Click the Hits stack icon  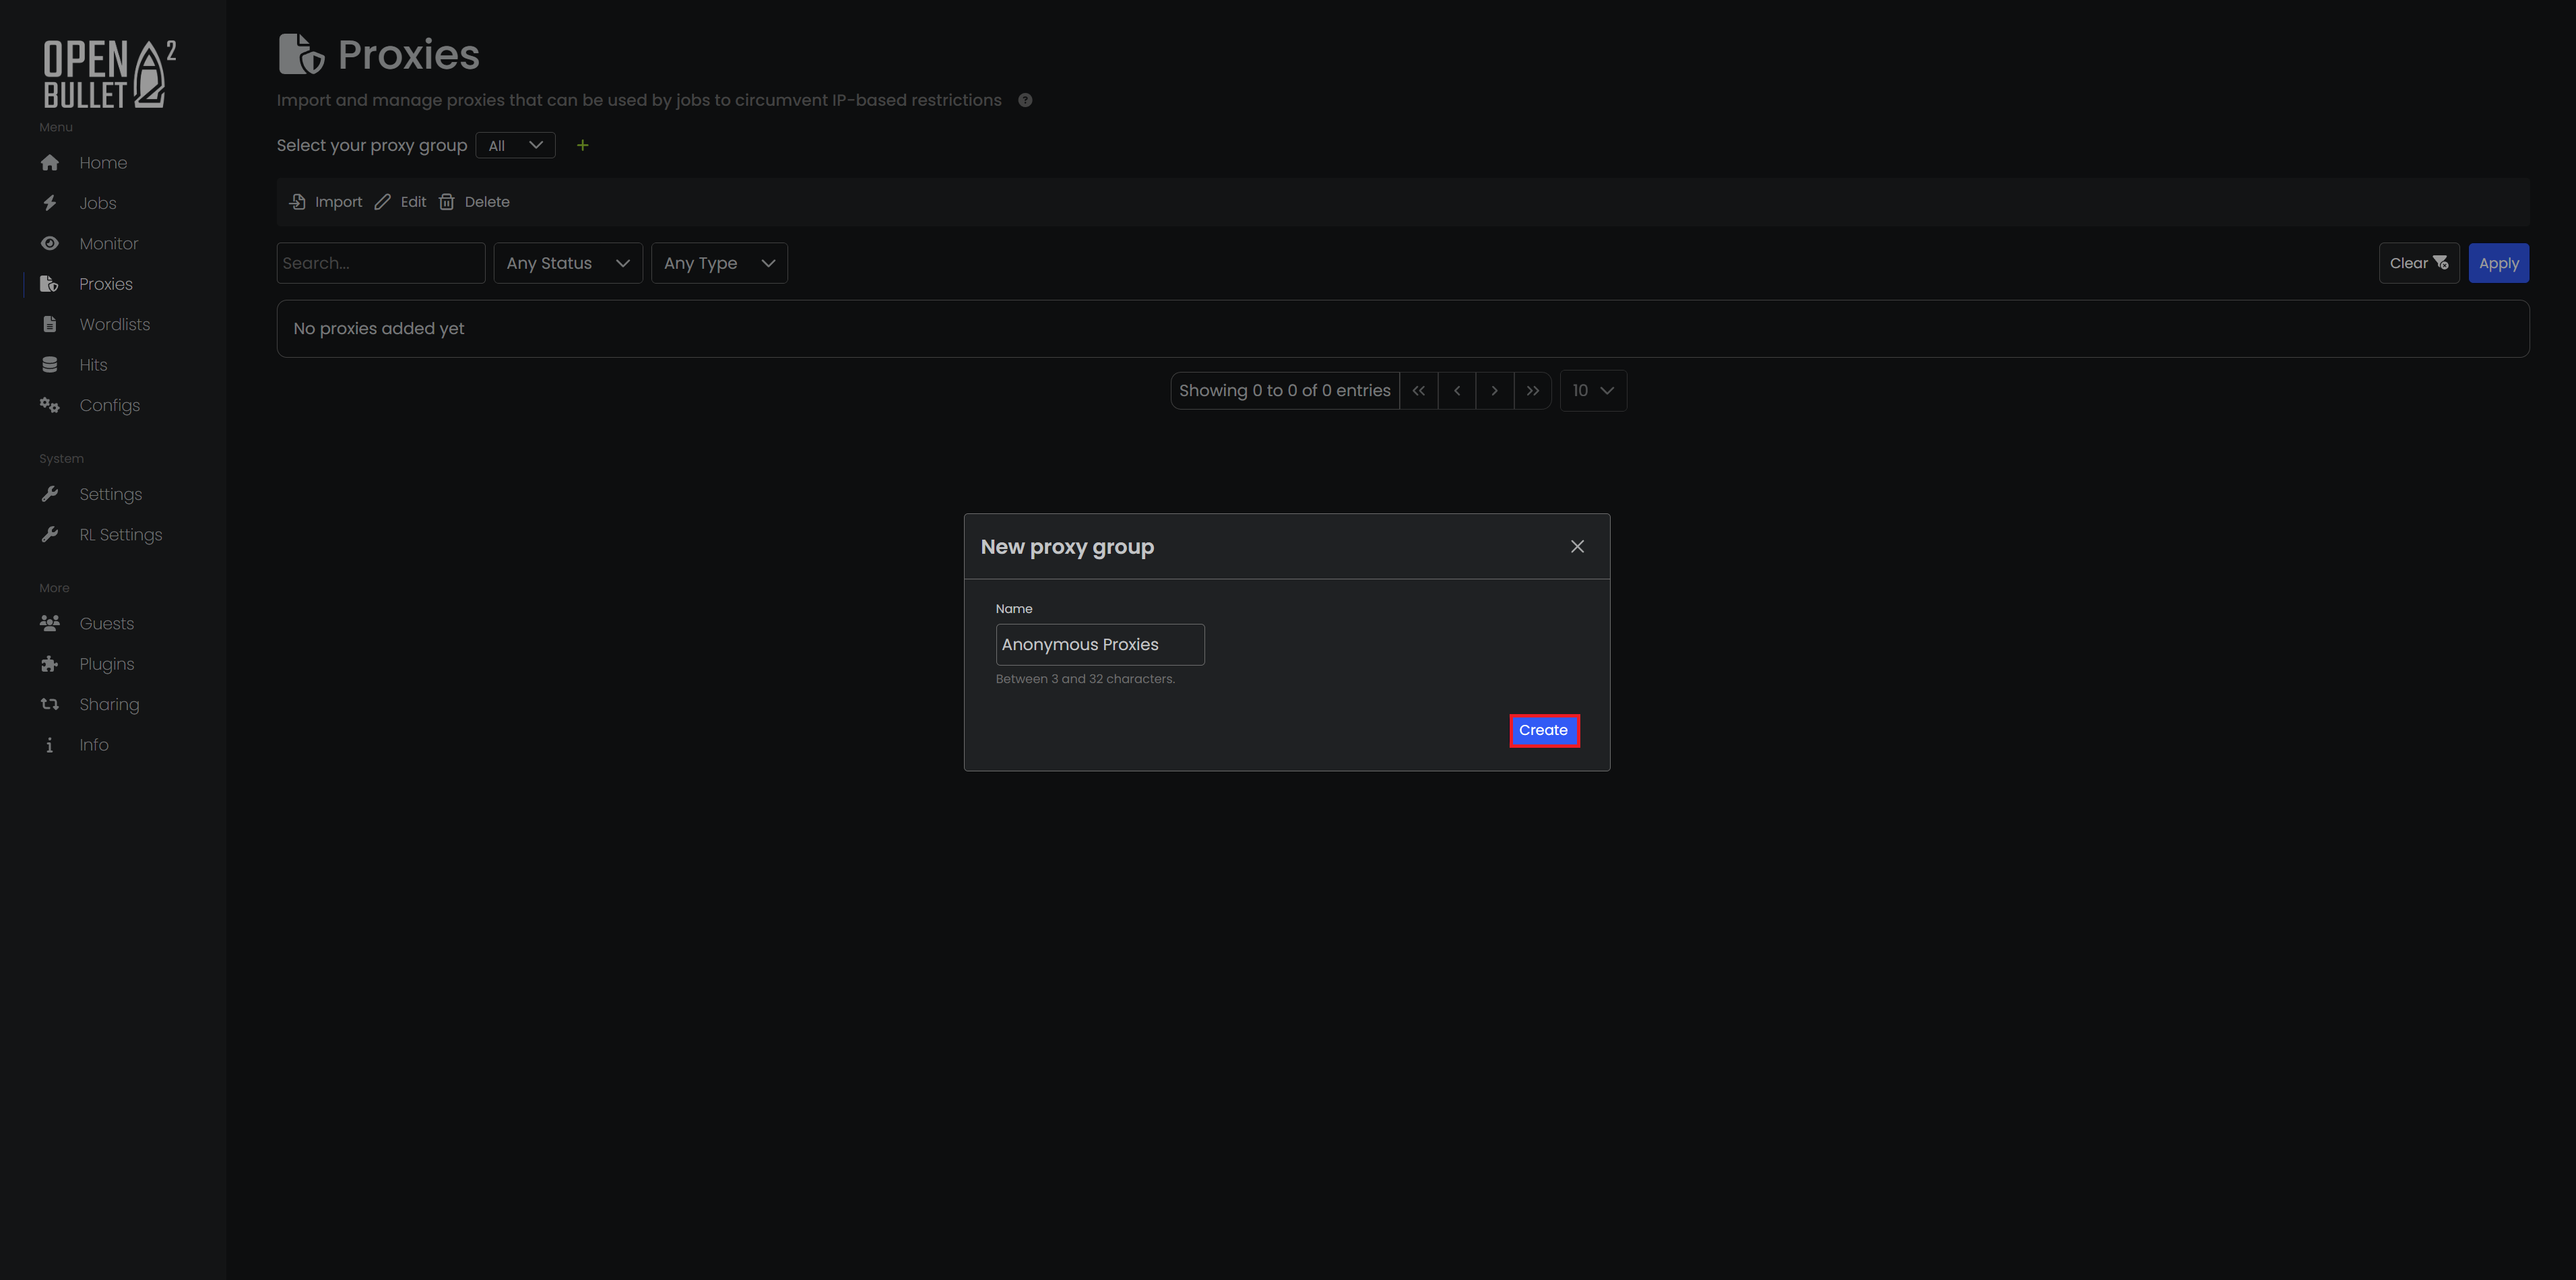[50, 364]
